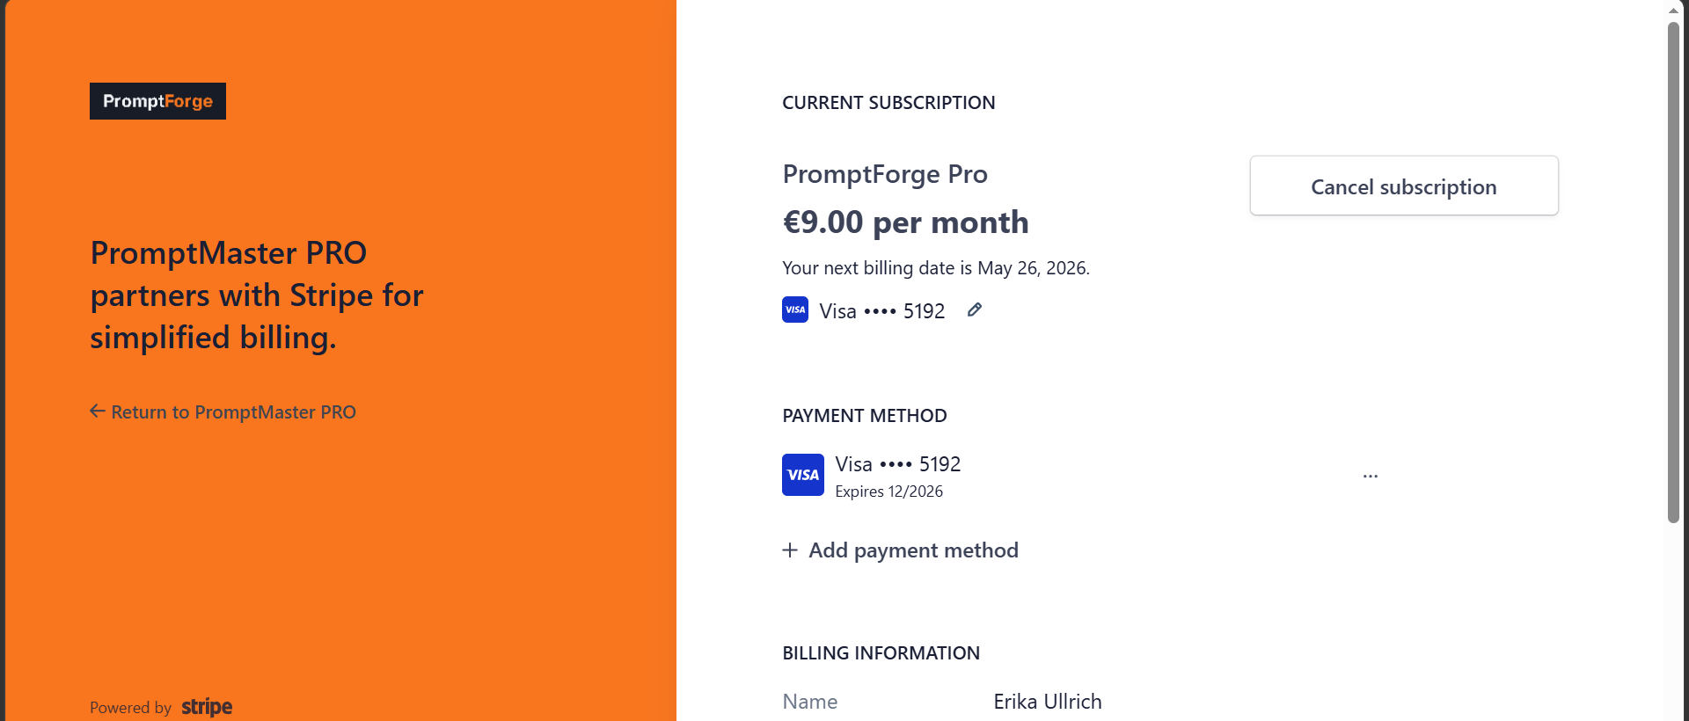
Task: Click the large Visa card icon under Payment Method
Action: [x=803, y=475]
